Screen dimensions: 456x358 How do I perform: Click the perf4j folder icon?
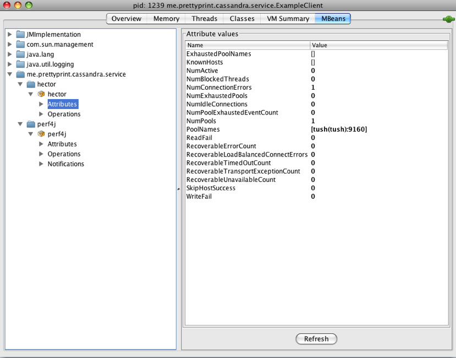point(31,124)
